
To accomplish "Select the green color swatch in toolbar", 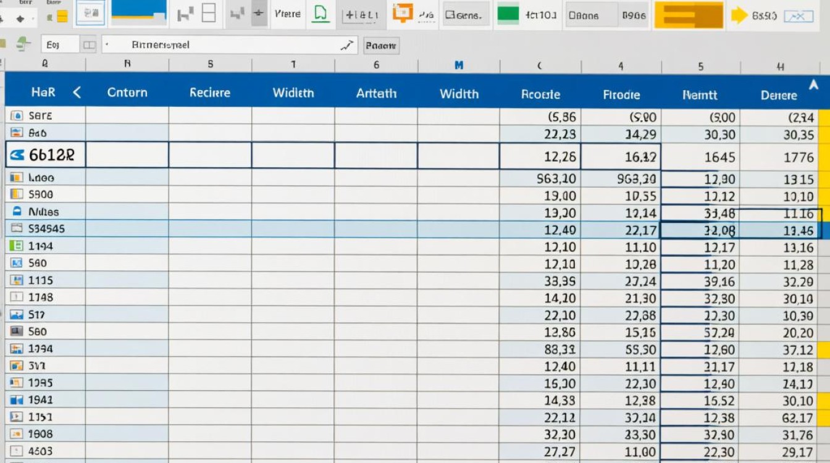I will coord(508,14).
